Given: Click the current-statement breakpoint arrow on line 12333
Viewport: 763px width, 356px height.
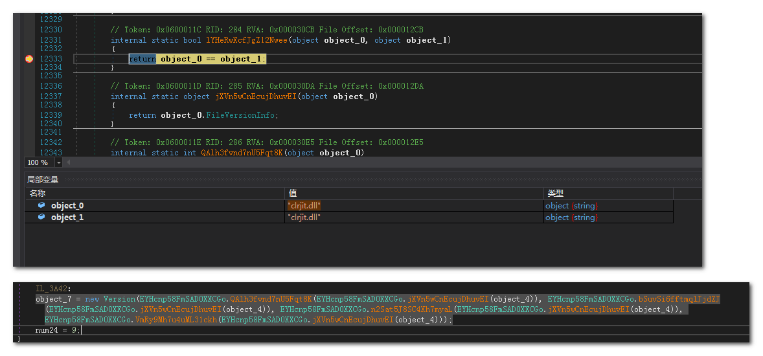Looking at the screenshot, I should tap(29, 59).
